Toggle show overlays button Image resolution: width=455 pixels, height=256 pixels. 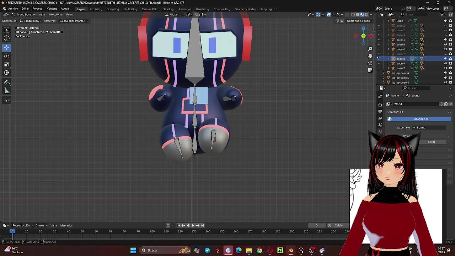click(x=329, y=15)
